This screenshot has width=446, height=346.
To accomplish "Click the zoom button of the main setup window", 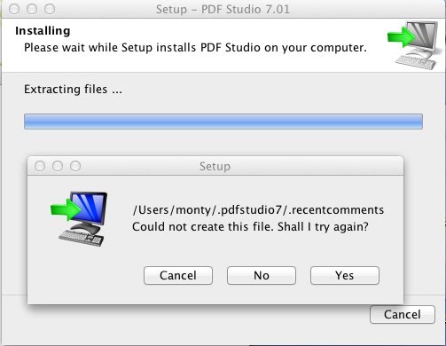I will (50, 9).
